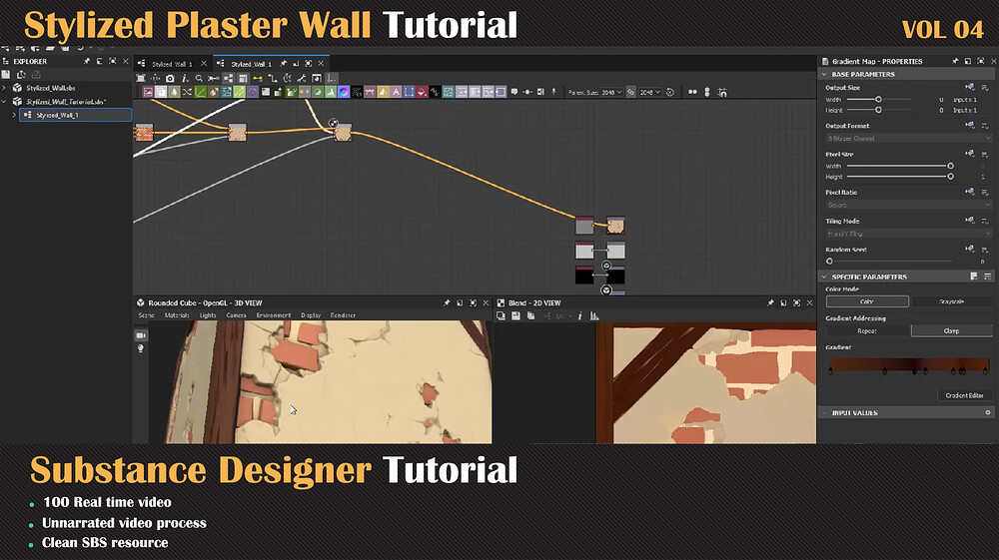Click the magnifier search icon in graph toolbar
The height and width of the screenshot is (560, 999).
point(199,78)
